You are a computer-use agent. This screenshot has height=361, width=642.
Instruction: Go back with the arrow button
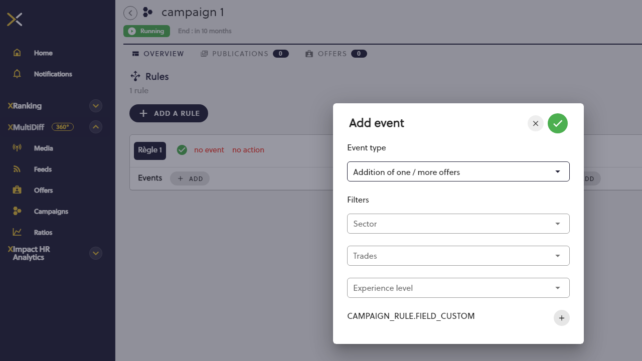coord(130,13)
